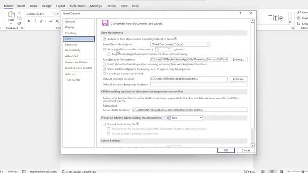
Task: Open the Design ribbon tab
Action: 46,6
